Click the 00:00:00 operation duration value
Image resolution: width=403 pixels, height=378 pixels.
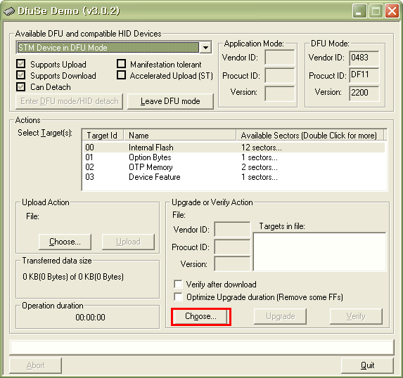pyautogui.click(x=90, y=318)
